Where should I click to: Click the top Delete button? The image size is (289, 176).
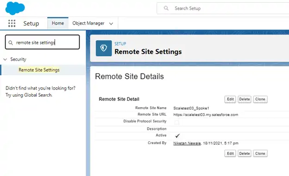click(x=245, y=99)
